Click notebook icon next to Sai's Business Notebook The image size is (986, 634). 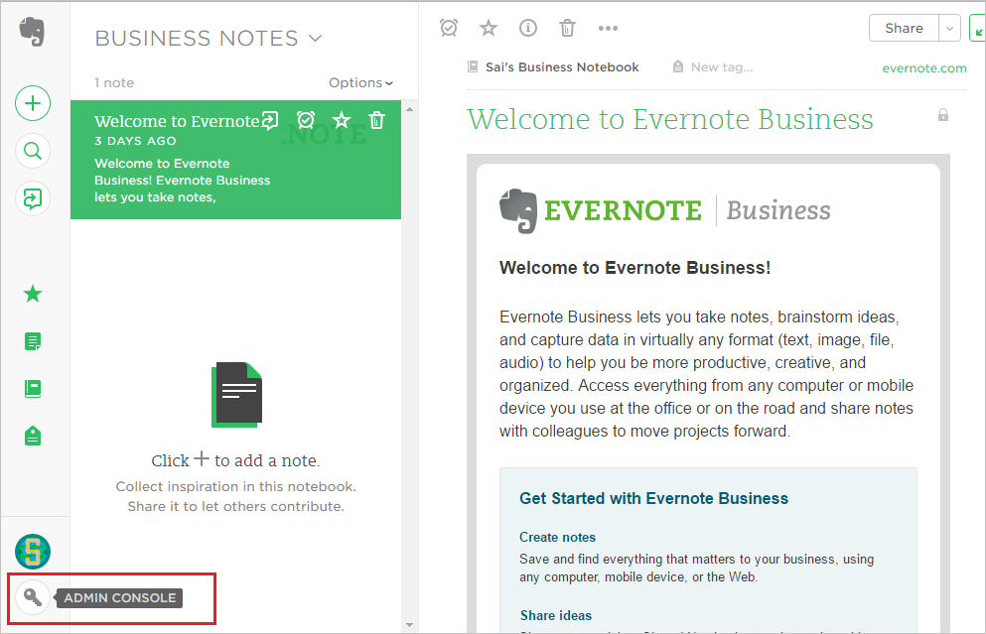coord(473,66)
